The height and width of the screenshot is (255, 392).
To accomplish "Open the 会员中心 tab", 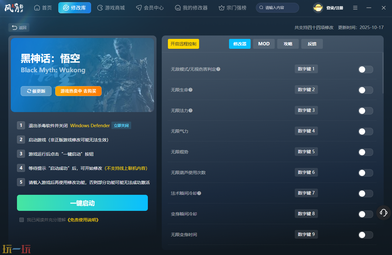I will point(150,8).
